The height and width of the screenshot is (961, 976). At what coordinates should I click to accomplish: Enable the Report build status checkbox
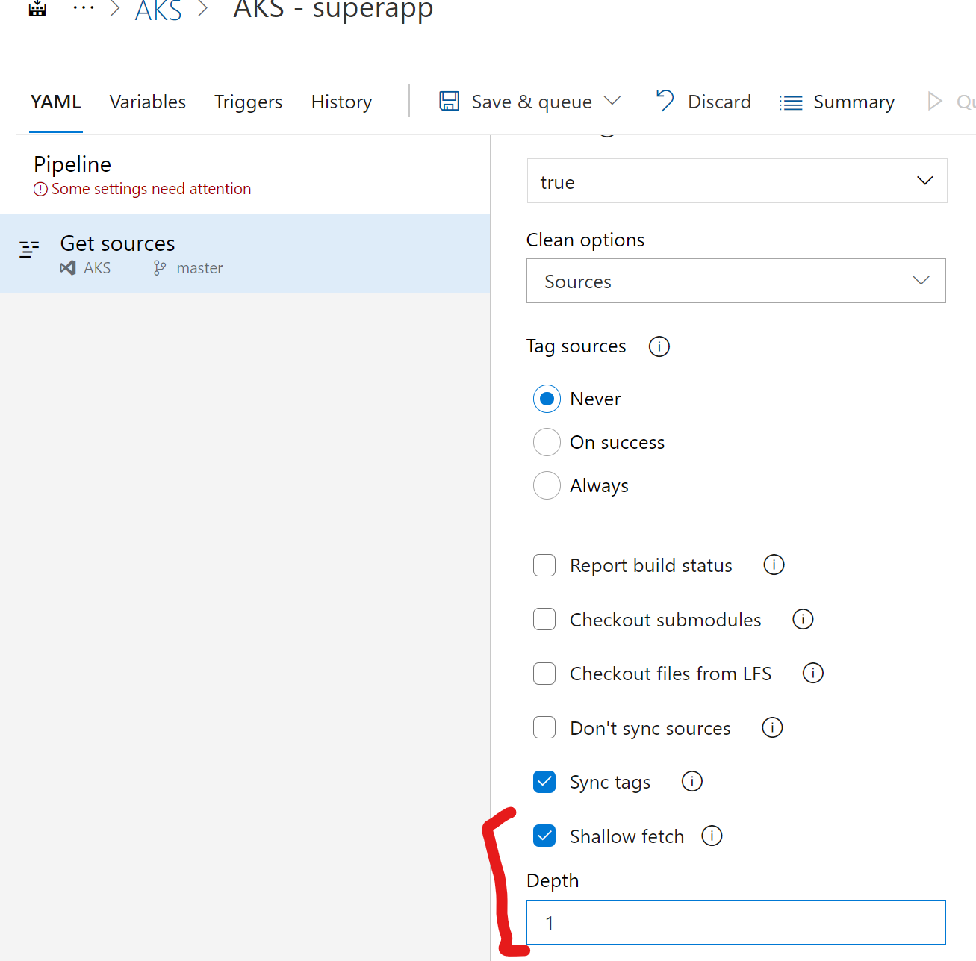coord(544,565)
